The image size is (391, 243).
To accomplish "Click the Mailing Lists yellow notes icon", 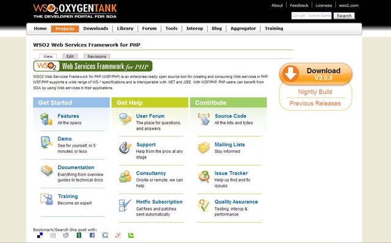I will pos(203,147).
